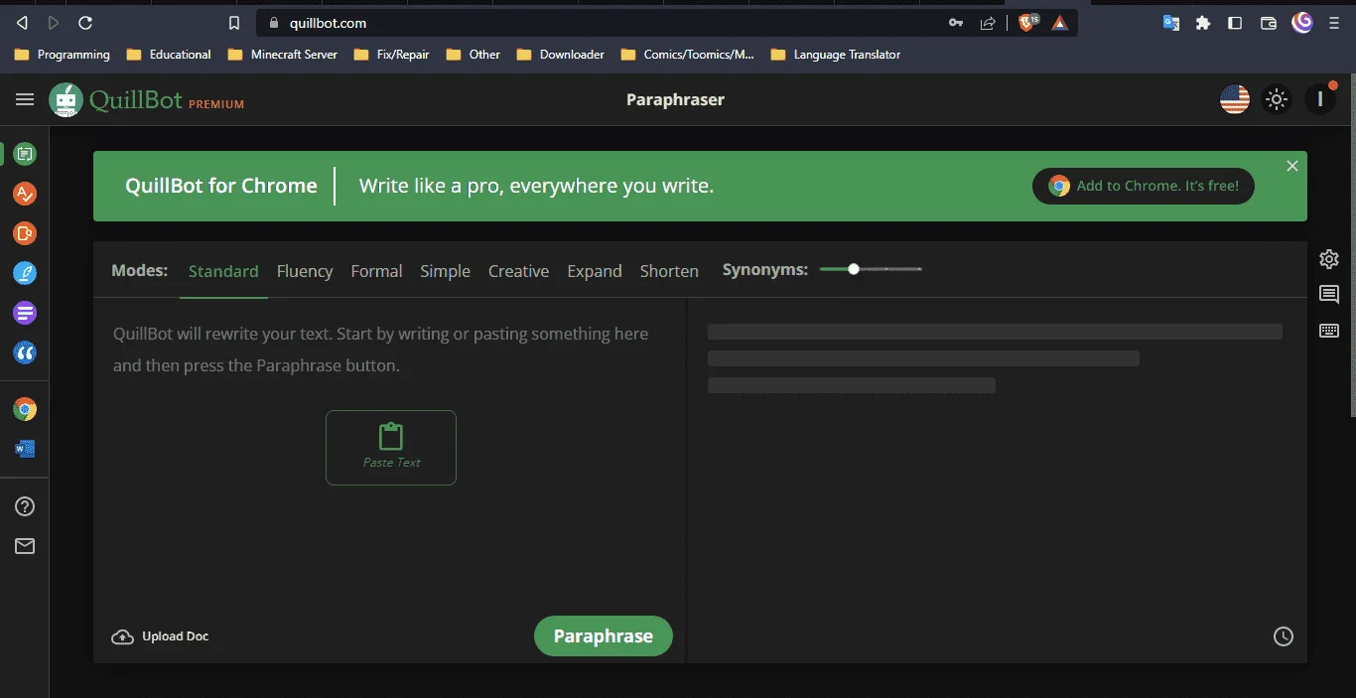
Task: Toggle light mode with sun icon
Action: coord(1277,99)
